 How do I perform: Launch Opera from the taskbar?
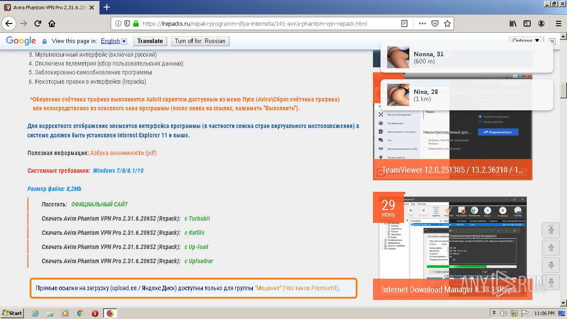point(95,313)
